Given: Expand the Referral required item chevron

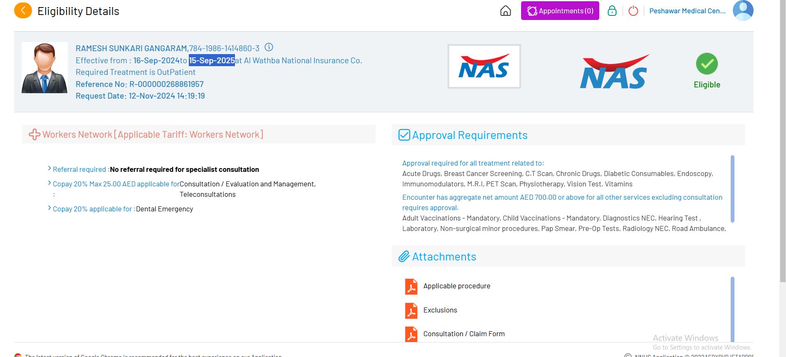Looking at the screenshot, I should tap(49, 169).
